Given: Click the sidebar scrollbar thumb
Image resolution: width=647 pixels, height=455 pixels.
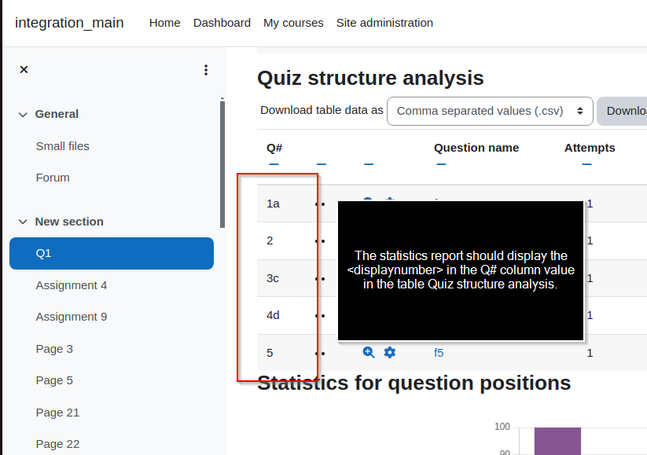Looking at the screenshot, I should pos(222,164).
